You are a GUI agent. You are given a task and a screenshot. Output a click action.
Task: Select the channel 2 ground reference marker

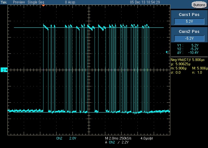pos(4,70)
